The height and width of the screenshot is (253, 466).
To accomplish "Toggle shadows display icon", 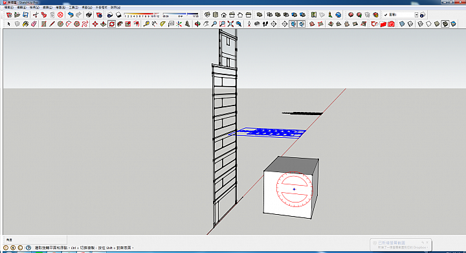I will [118, 14].
